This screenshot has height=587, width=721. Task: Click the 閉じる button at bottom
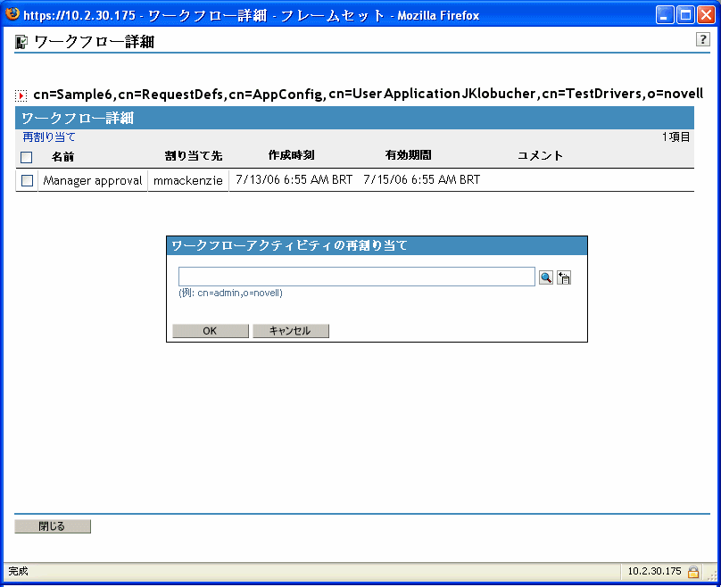tap(53, 526)
